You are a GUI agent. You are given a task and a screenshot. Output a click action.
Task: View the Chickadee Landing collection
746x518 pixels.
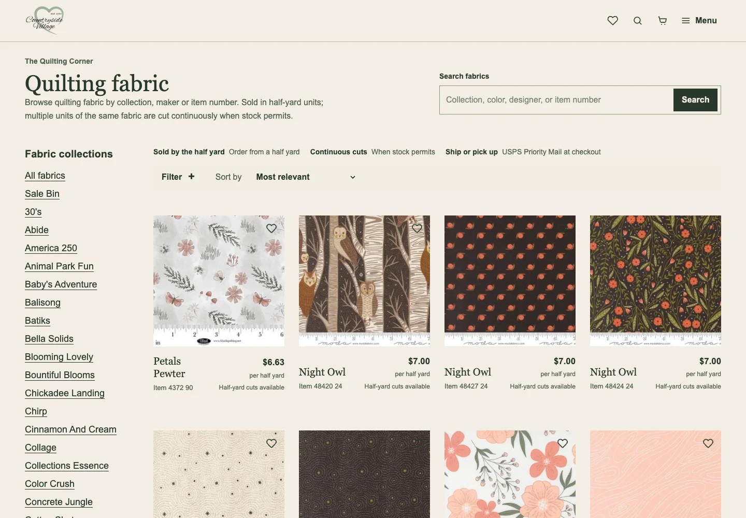click(65, 393)
